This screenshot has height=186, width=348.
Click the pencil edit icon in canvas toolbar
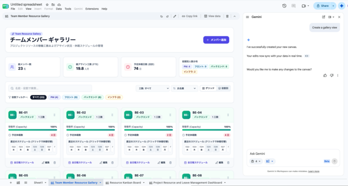point(174,16)
